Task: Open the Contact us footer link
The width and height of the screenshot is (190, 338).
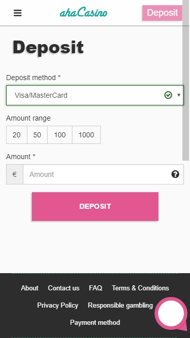Action: click(63, 288)
